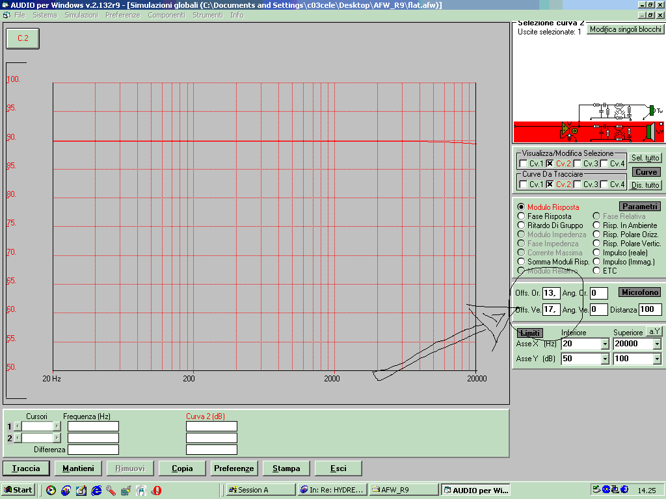
Task: Click Modifica singoli blocchi button
Action: click(x=625, y=29)
